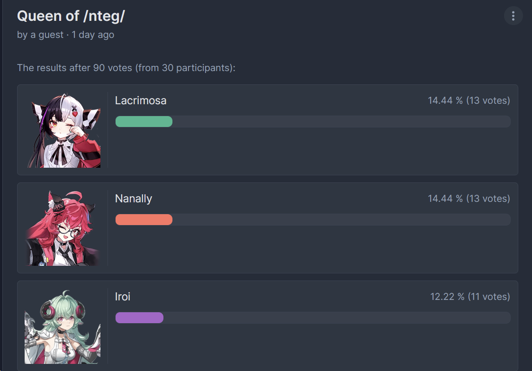Click the empty track of Lacrimosa's bar
Viewport: 532px width, 371px height.
pos(341,121)
